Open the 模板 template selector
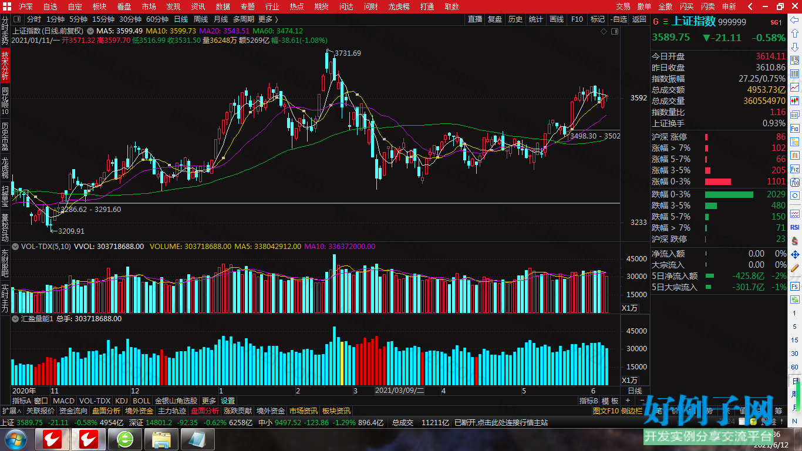 610,400
